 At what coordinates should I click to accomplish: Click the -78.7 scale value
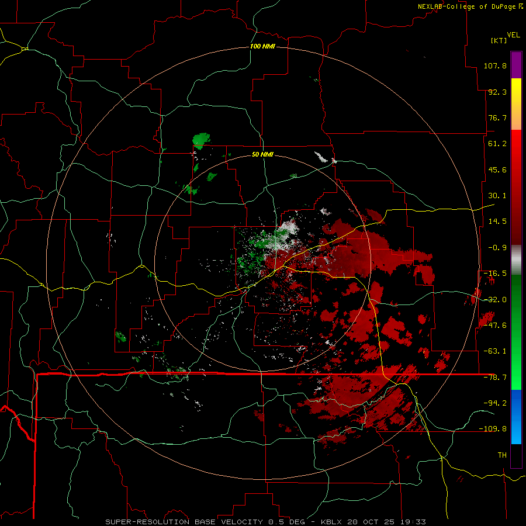click(495, 378)
